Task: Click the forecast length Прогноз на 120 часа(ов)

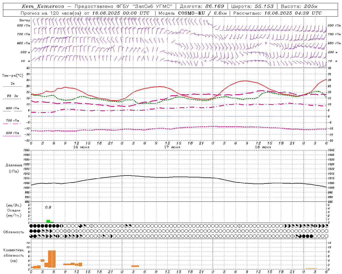Action: 52,13
